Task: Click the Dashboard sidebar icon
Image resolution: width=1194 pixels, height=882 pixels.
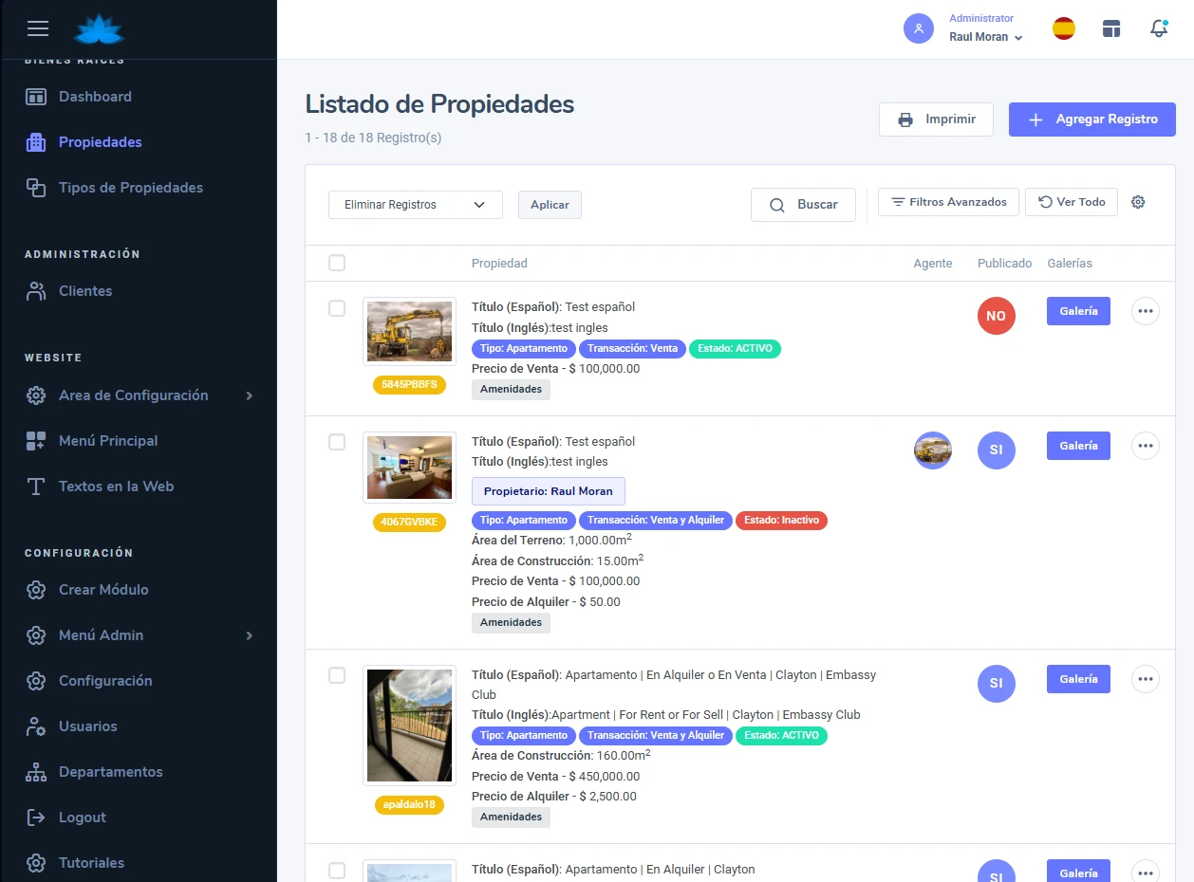Action: [36, 97]
